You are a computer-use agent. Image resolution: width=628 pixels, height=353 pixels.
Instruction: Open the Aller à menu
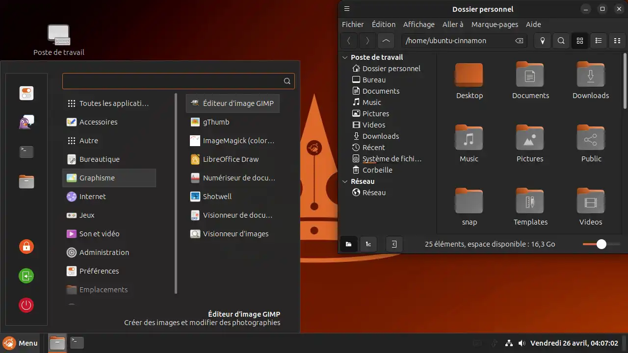[453, 25]
